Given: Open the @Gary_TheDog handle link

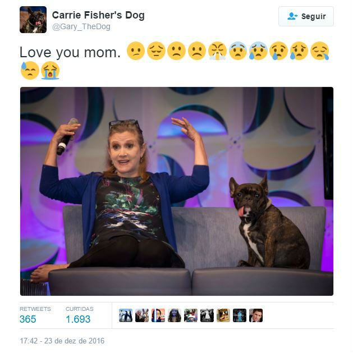Looking at the screenshot, I should tap(81, 26).
